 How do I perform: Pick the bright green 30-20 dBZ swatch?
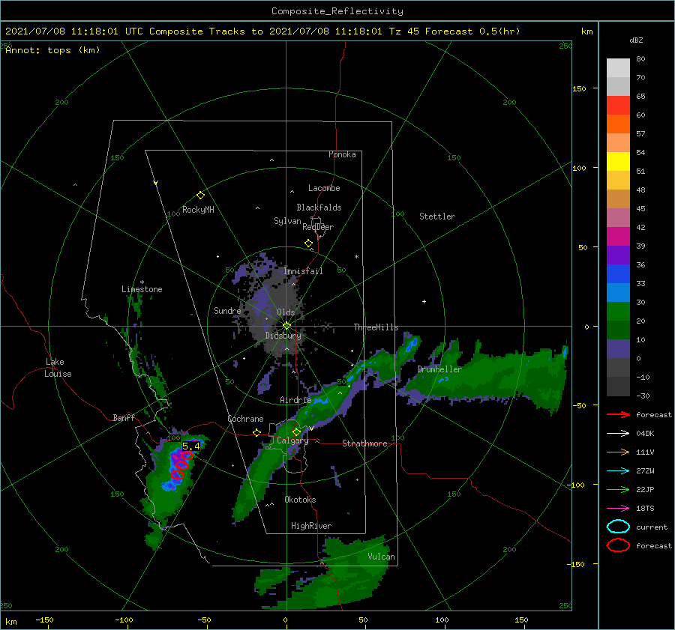pos(618,312)
